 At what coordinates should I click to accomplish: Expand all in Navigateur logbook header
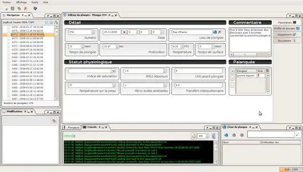coord(52,23)
